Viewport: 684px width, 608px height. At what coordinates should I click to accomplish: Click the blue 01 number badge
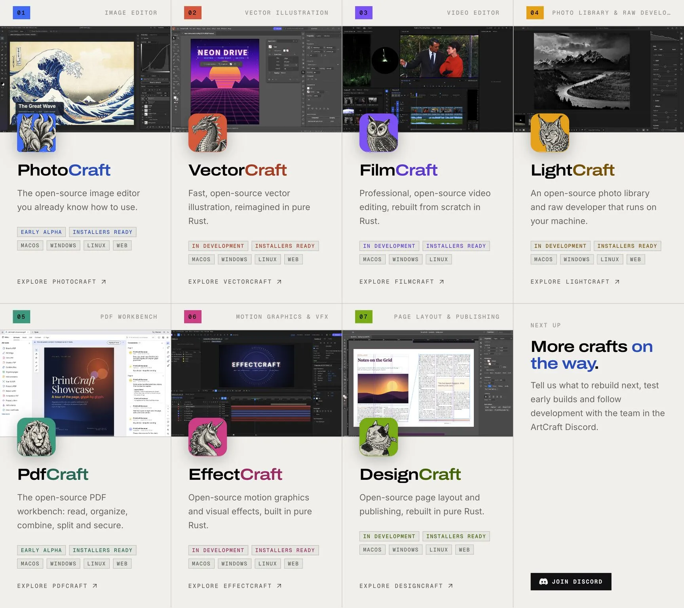[x=21, y=13]
